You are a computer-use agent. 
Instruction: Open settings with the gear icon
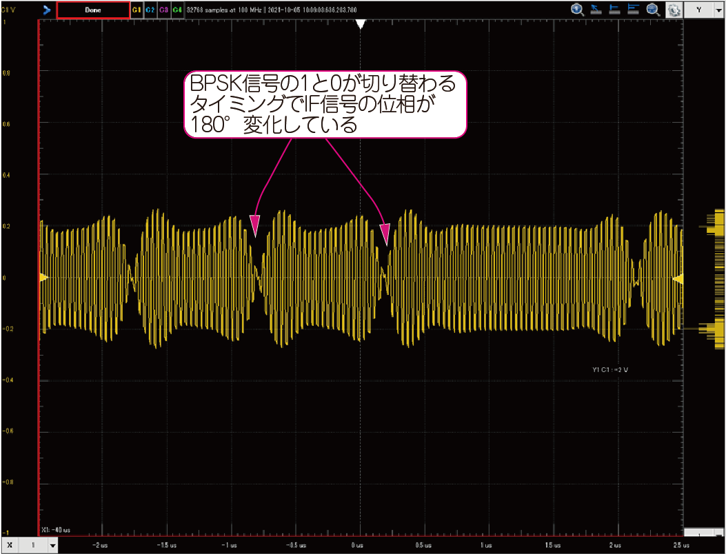(674, 11)
